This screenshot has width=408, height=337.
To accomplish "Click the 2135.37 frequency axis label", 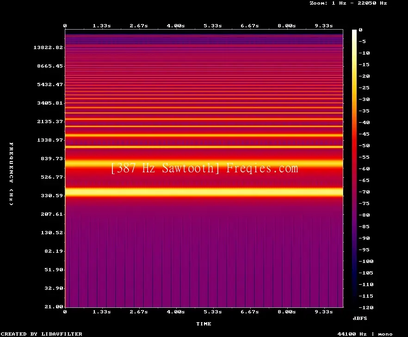I will click(x=50, y=121).
